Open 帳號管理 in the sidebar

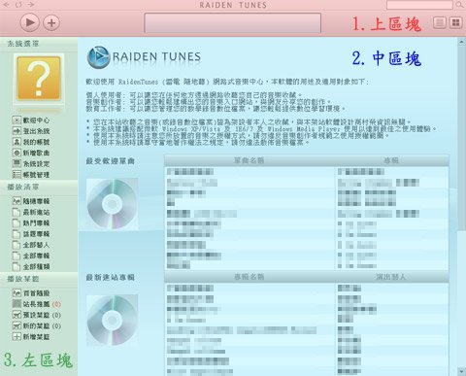click(x=31, y=175)
